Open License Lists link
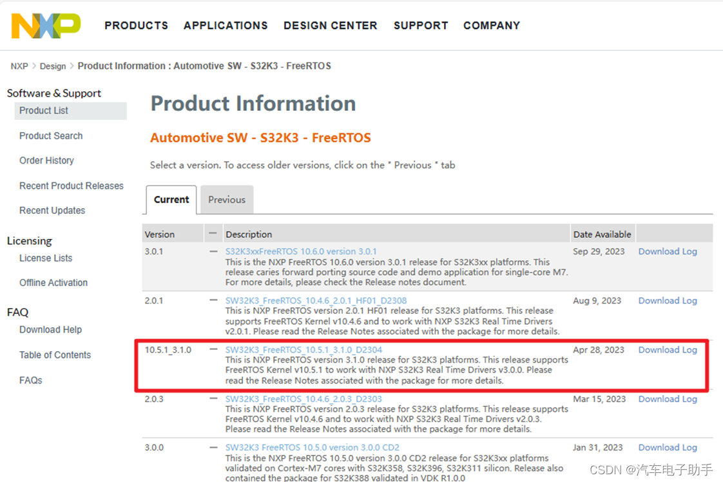 [46, 258]
